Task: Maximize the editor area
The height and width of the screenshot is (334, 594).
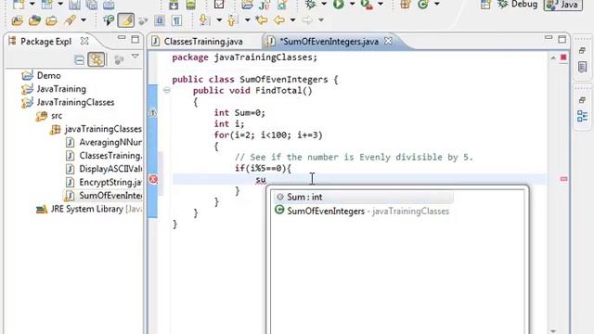Action: click(562, 39)
